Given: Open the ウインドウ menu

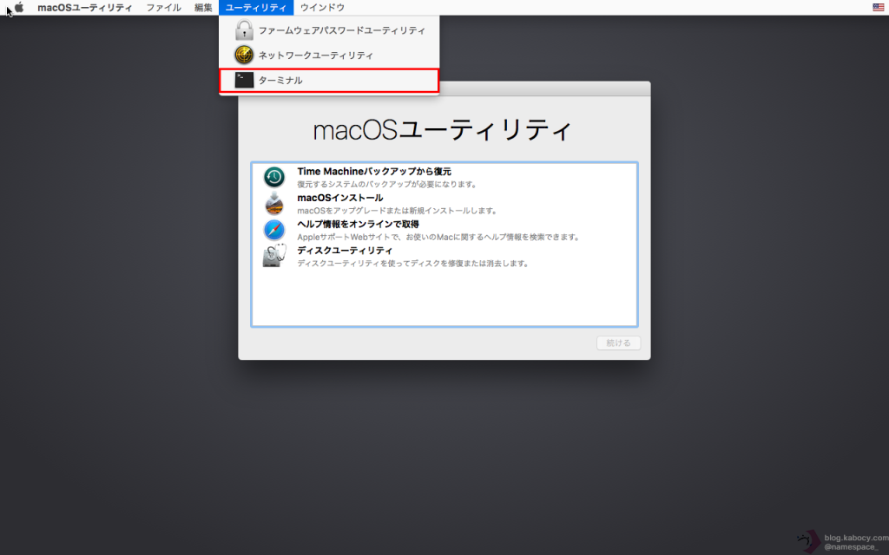Looking at the screenshot, I should 322,7.
